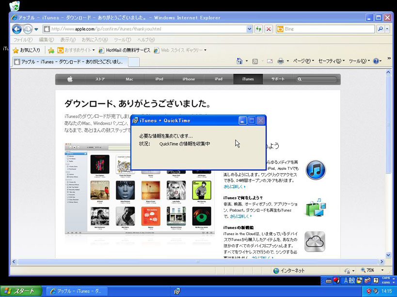Click vertical scrollbar up arrow
Viewport: 397px width, 297px height.
pos(388,72)
